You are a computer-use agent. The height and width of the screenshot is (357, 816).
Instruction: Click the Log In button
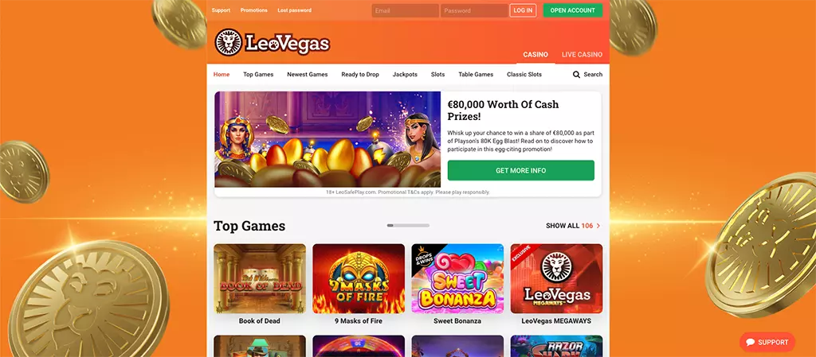click(x=523, y=10)
